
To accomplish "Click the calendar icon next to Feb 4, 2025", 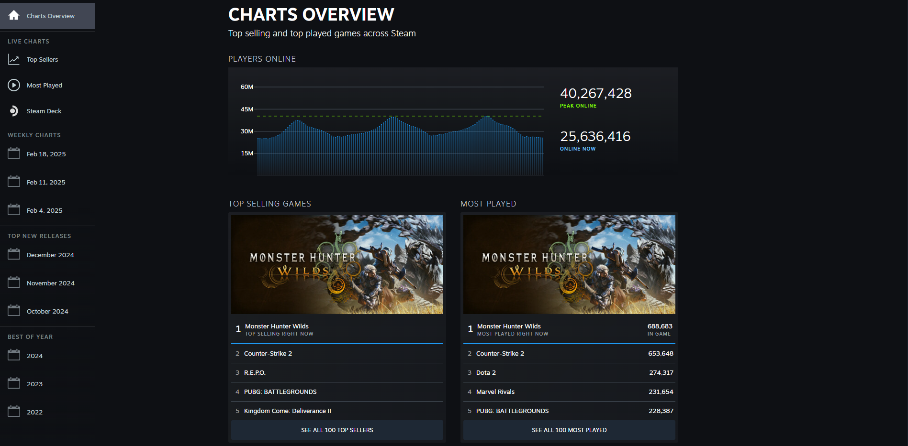I will tap(14, 210).
